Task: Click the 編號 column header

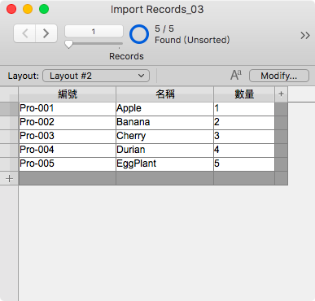Action: (x=68, y=94)
